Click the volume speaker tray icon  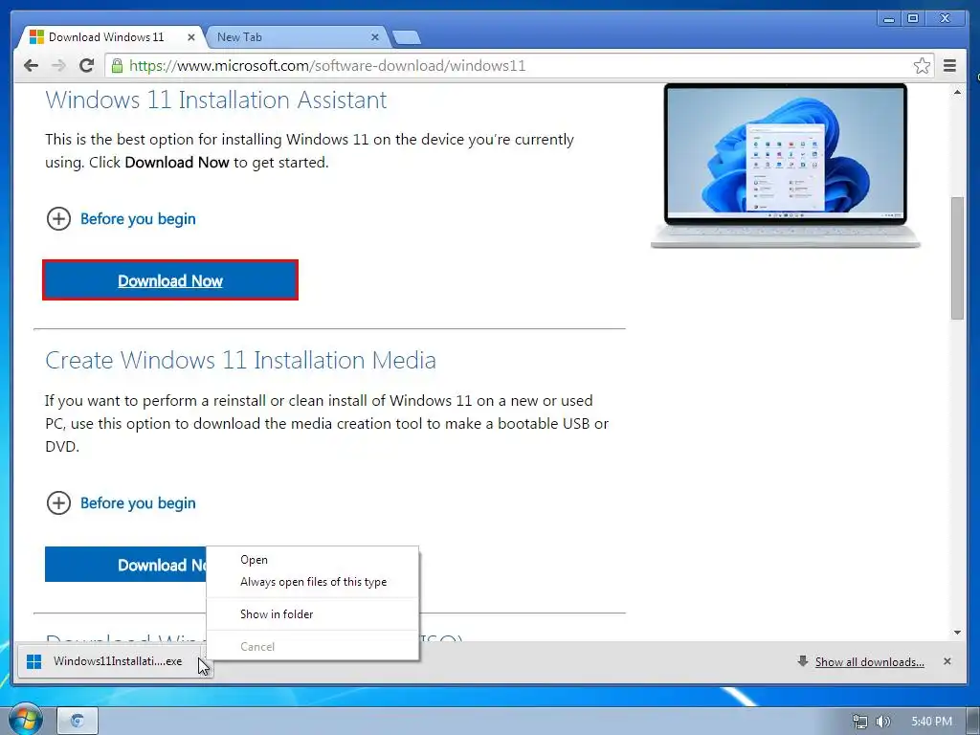(x=883, y=722)
